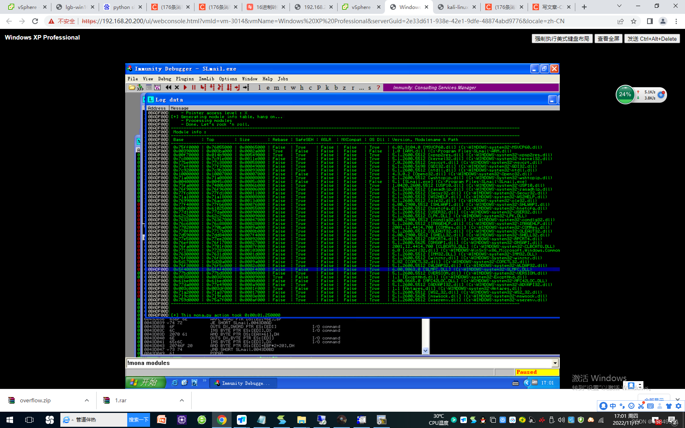685x428 pixels.
Task: Show CPU window with 'c' button
Action: pos(310,87)
